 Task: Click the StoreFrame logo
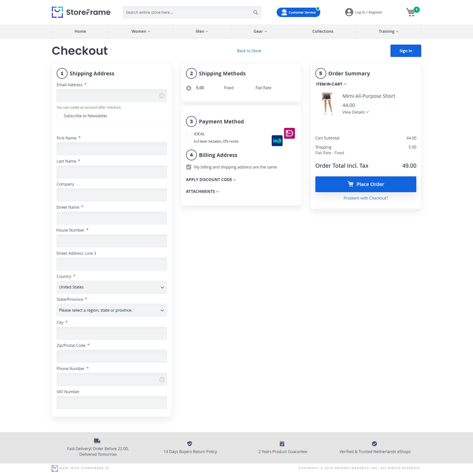pyautogui.click(x=81, y=12)
